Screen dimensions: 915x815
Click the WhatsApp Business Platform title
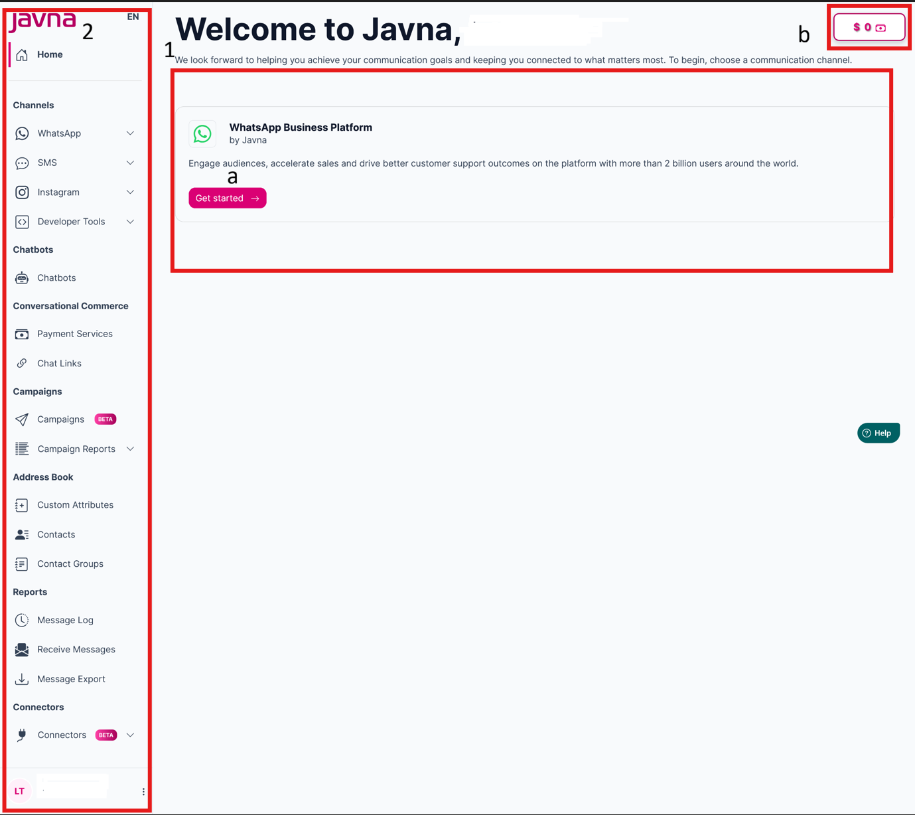301,127
